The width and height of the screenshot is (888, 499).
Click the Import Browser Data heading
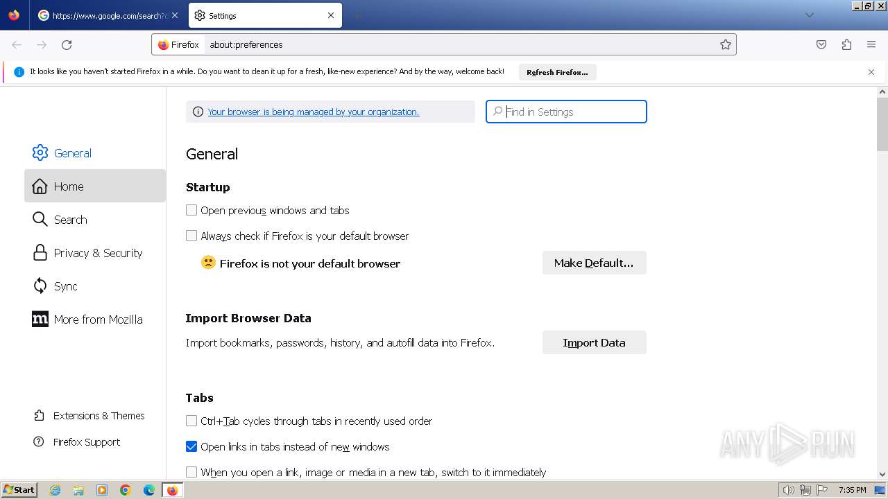tap(248, 318)
